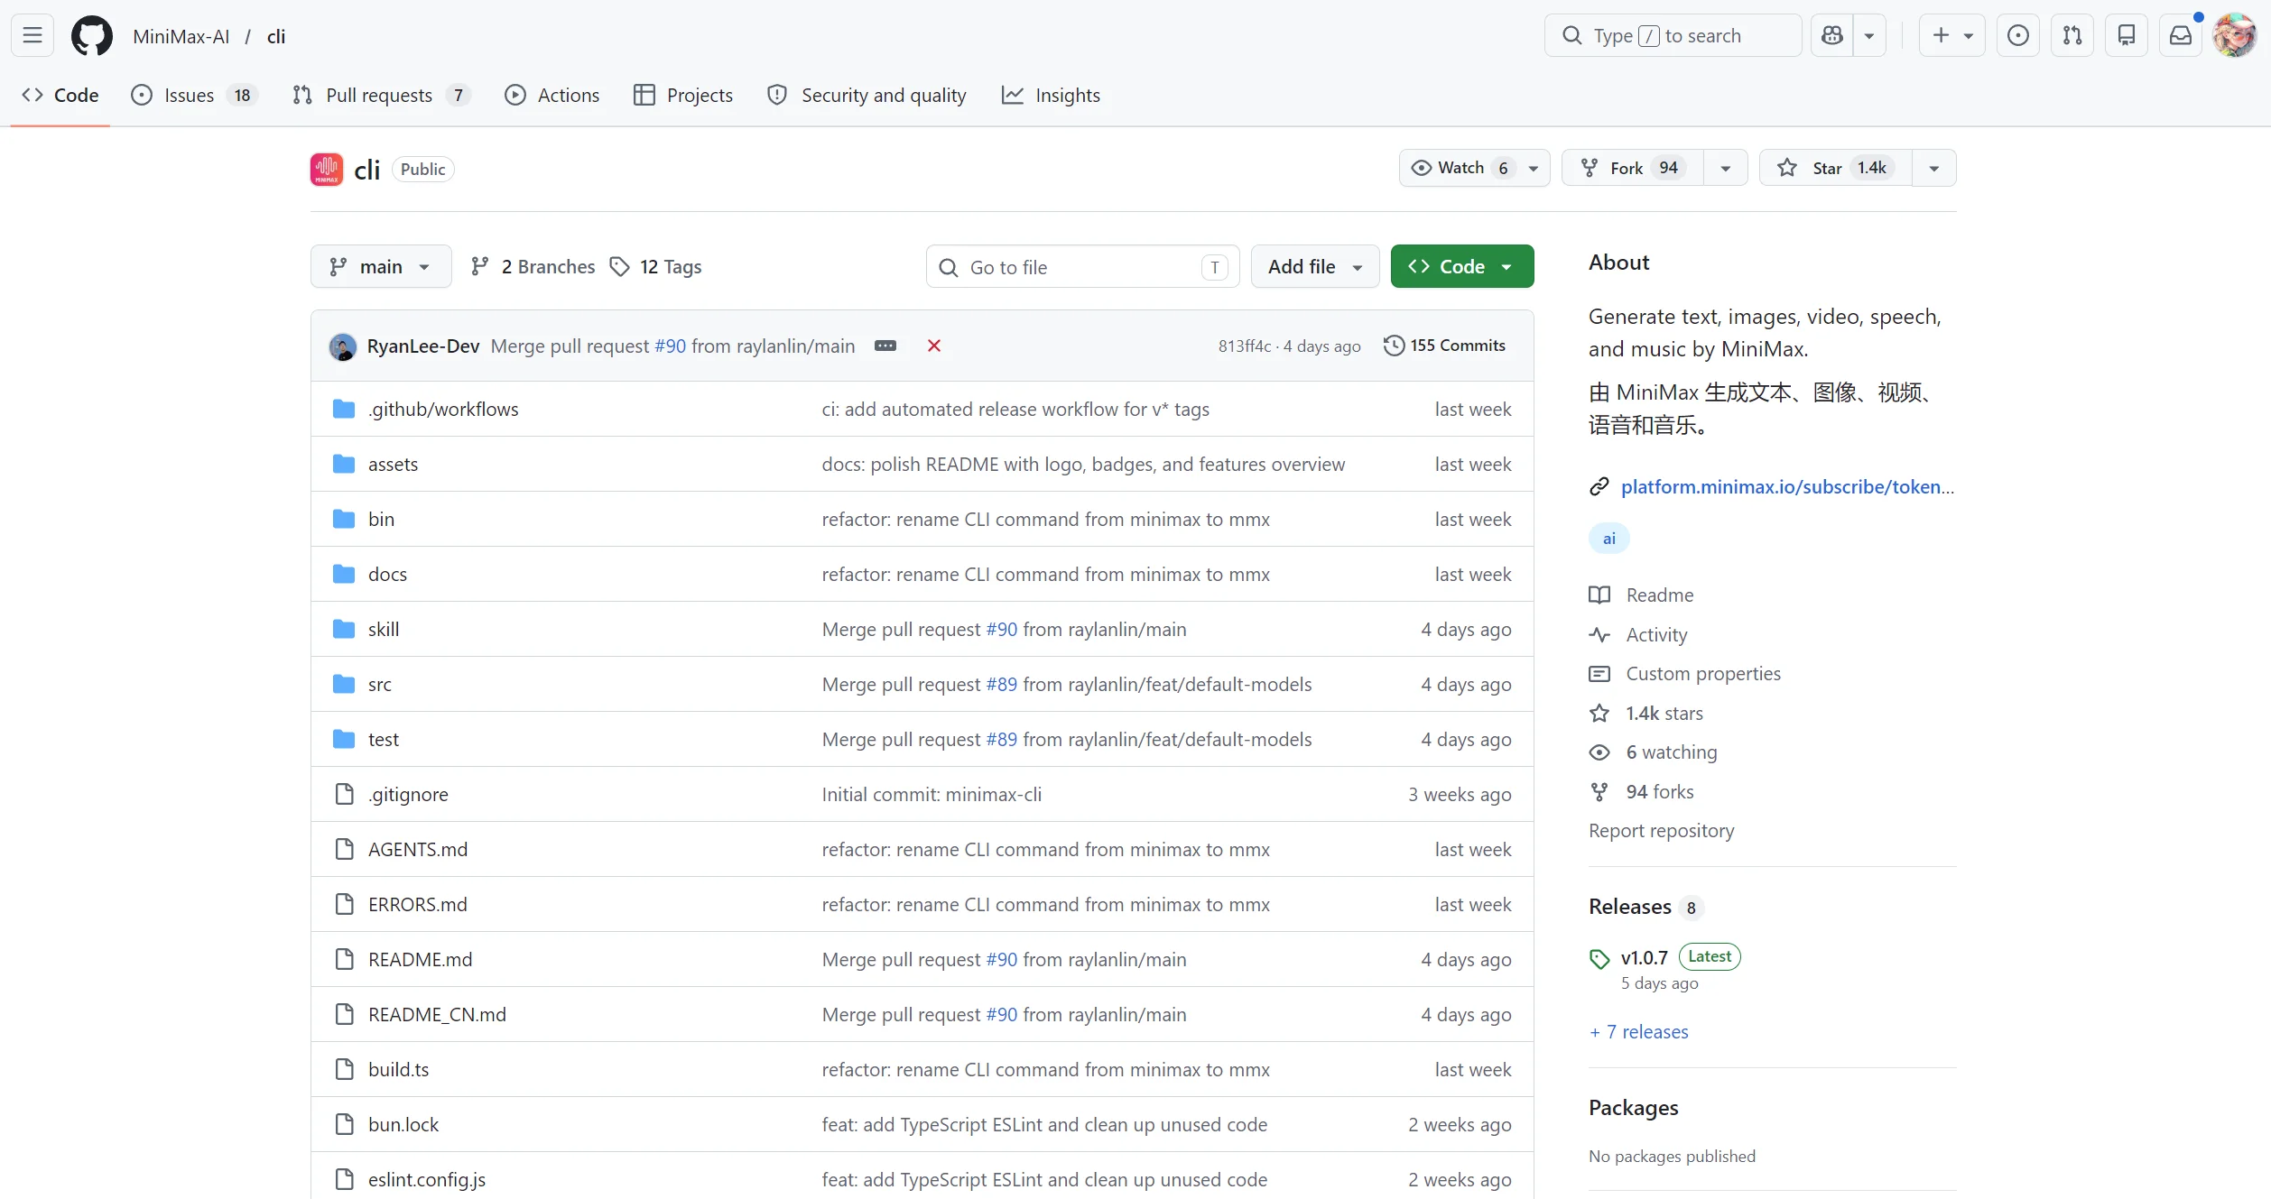Open the main branch selector dropdown
Image resolution: width=2271 pixels, height=1199 pixels.
coord(380,267)
